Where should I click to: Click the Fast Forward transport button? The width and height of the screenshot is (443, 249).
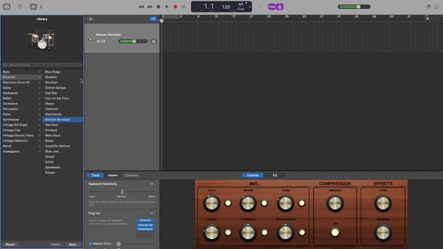click(x=150, y=7)
